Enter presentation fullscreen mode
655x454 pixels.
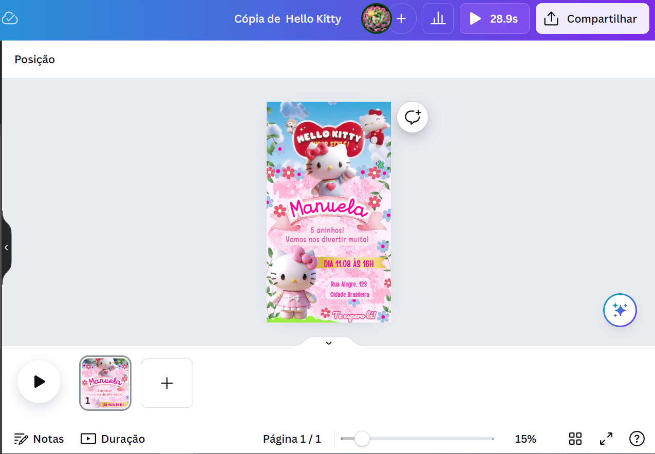coord(606,439)
